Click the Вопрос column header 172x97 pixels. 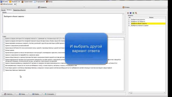[151, 18]
